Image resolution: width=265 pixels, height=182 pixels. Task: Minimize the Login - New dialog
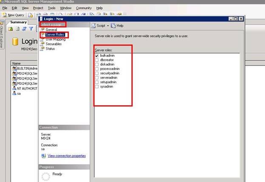point(231,19)
